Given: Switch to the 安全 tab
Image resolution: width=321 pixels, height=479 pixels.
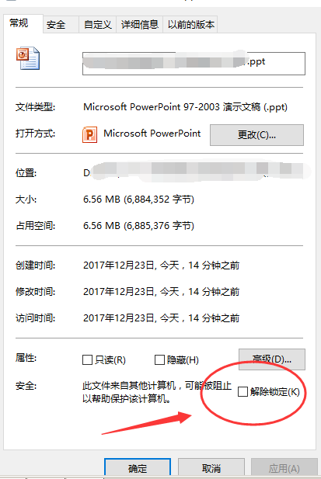Looking at the screenshot, I should (56, 24).
